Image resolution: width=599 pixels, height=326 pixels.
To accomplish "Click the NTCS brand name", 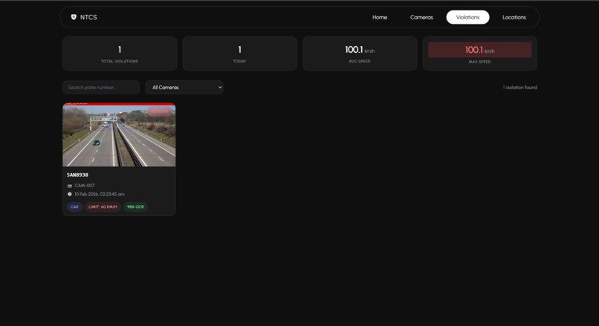I will click(88, 17).
